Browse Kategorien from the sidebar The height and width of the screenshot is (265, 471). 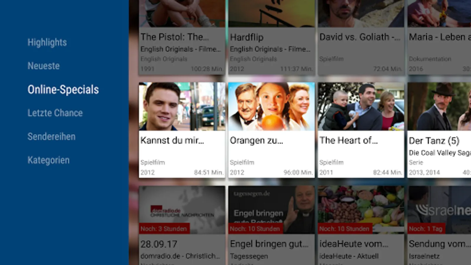pos(49,160)
